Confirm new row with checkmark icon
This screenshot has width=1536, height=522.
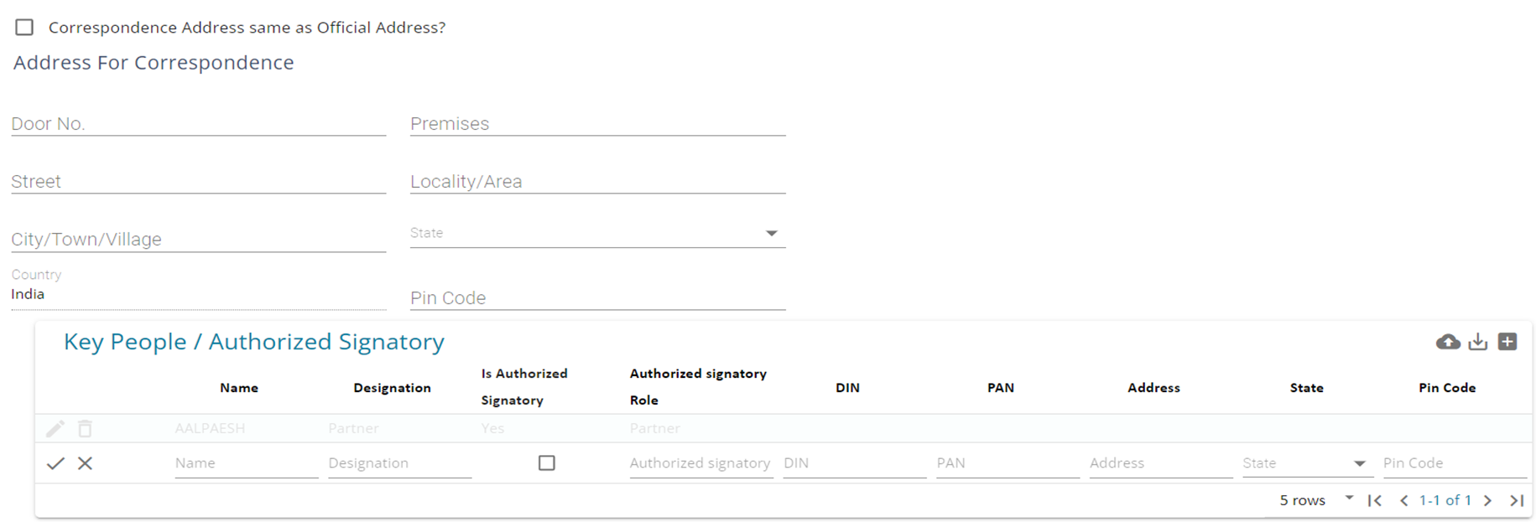coord(55,463)
